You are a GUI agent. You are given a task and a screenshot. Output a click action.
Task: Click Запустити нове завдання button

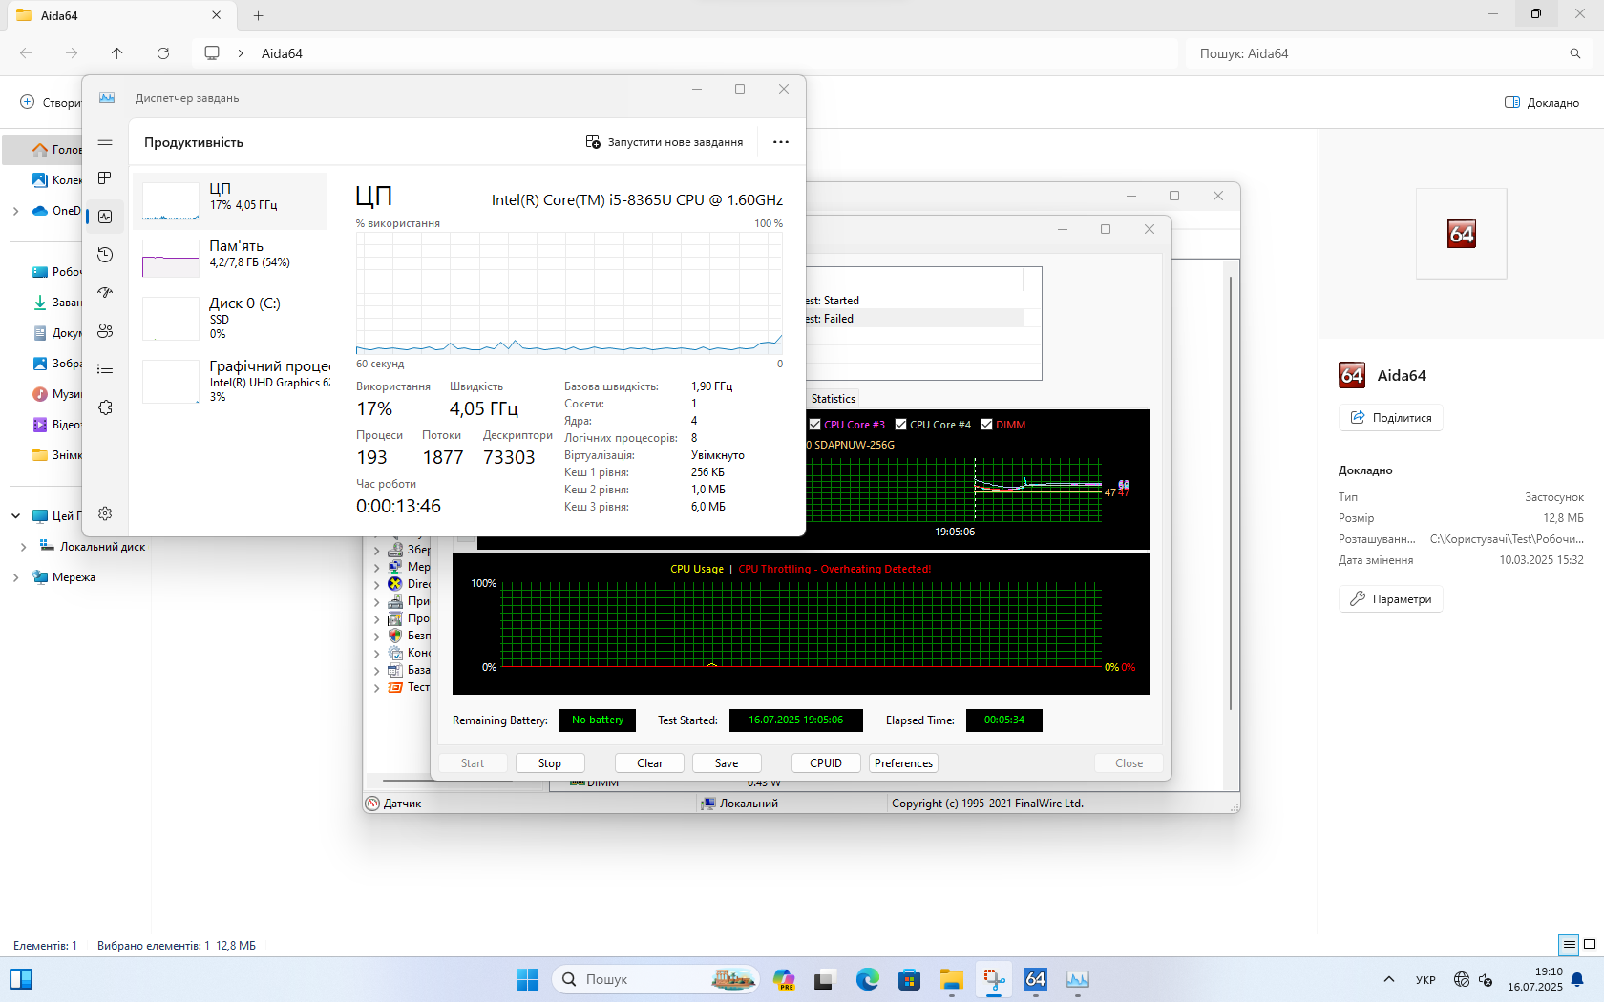pyautogui.click(x=665, y=142)
